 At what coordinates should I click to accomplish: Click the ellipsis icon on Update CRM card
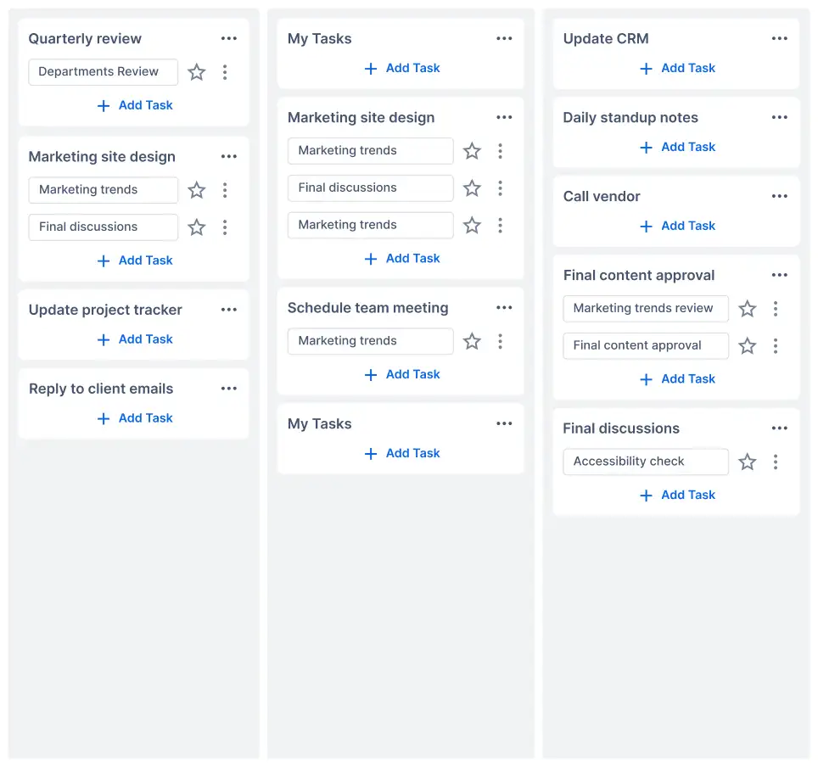coord(779,38)
